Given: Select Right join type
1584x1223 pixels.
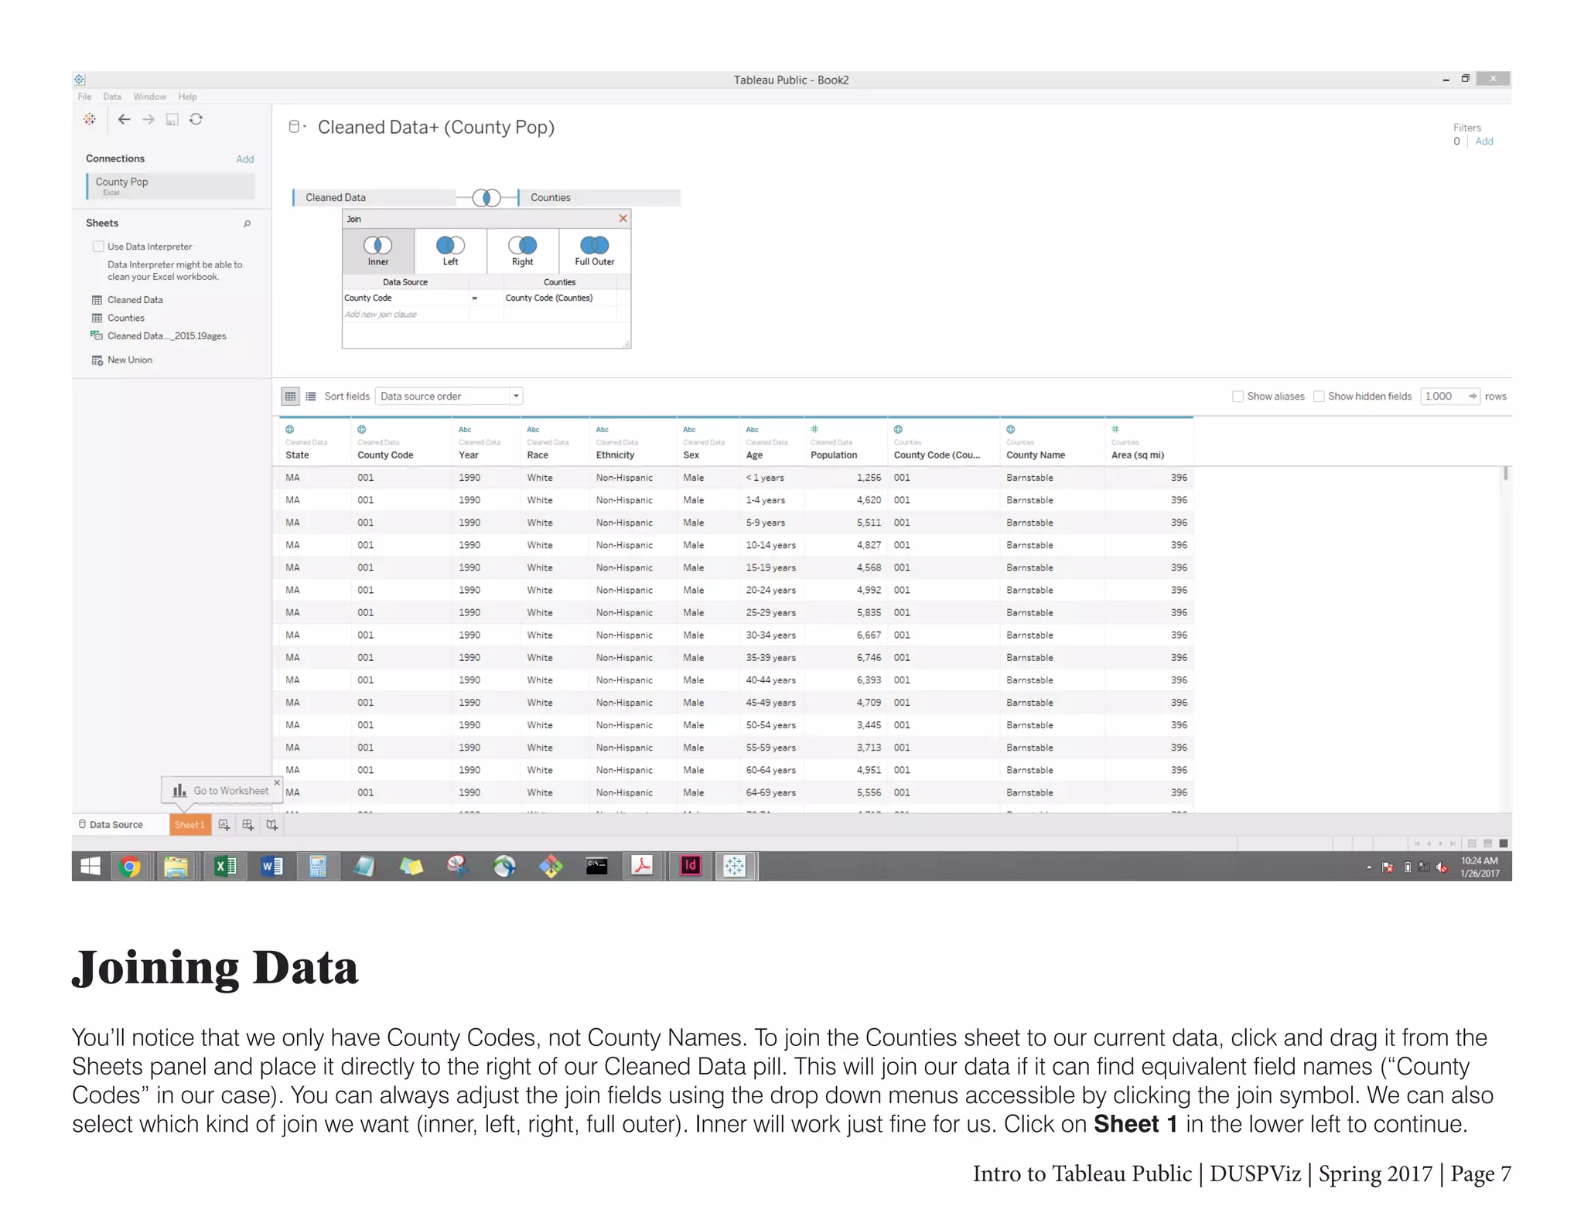Looking at the screenshot, I should pos(523,251).
